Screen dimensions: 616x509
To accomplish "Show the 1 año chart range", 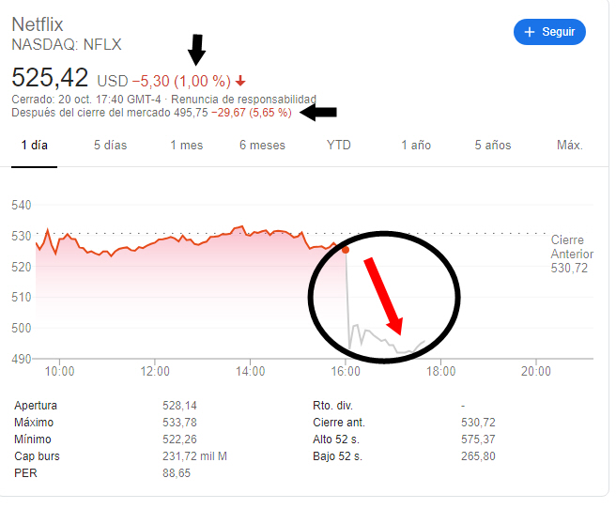I will coord(416,146).
